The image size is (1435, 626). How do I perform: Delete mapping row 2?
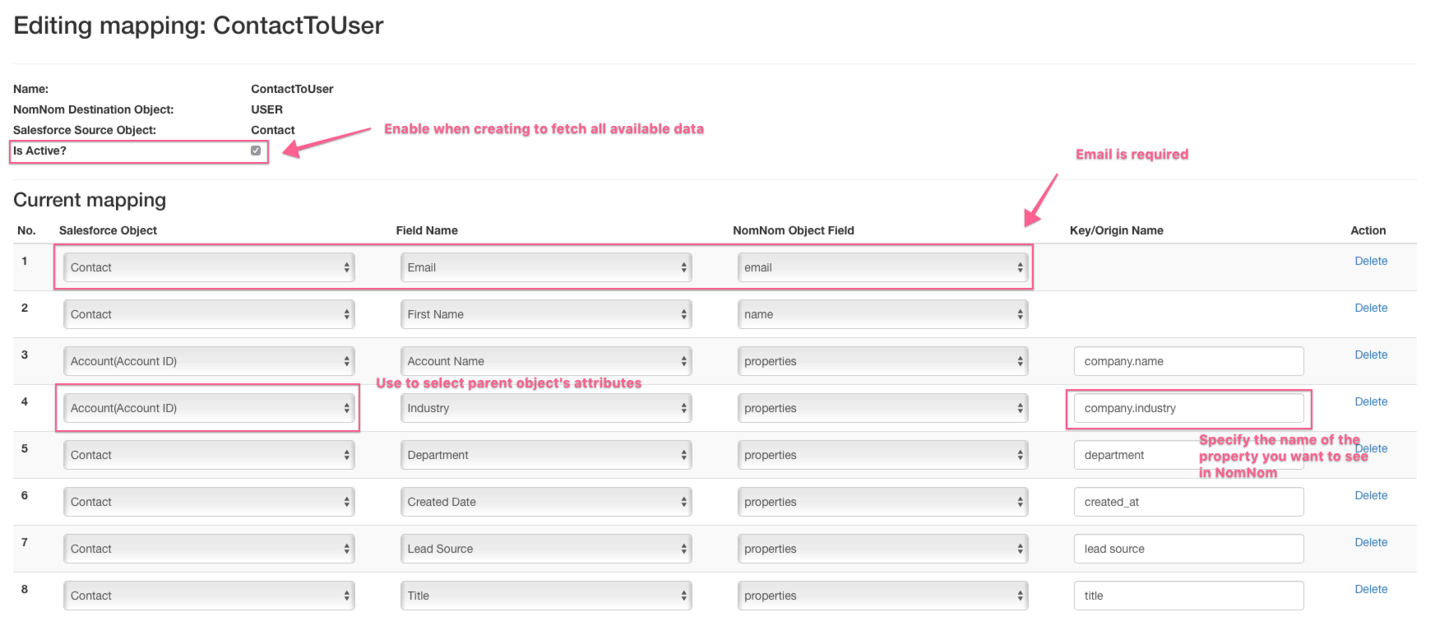point(1371,308)
